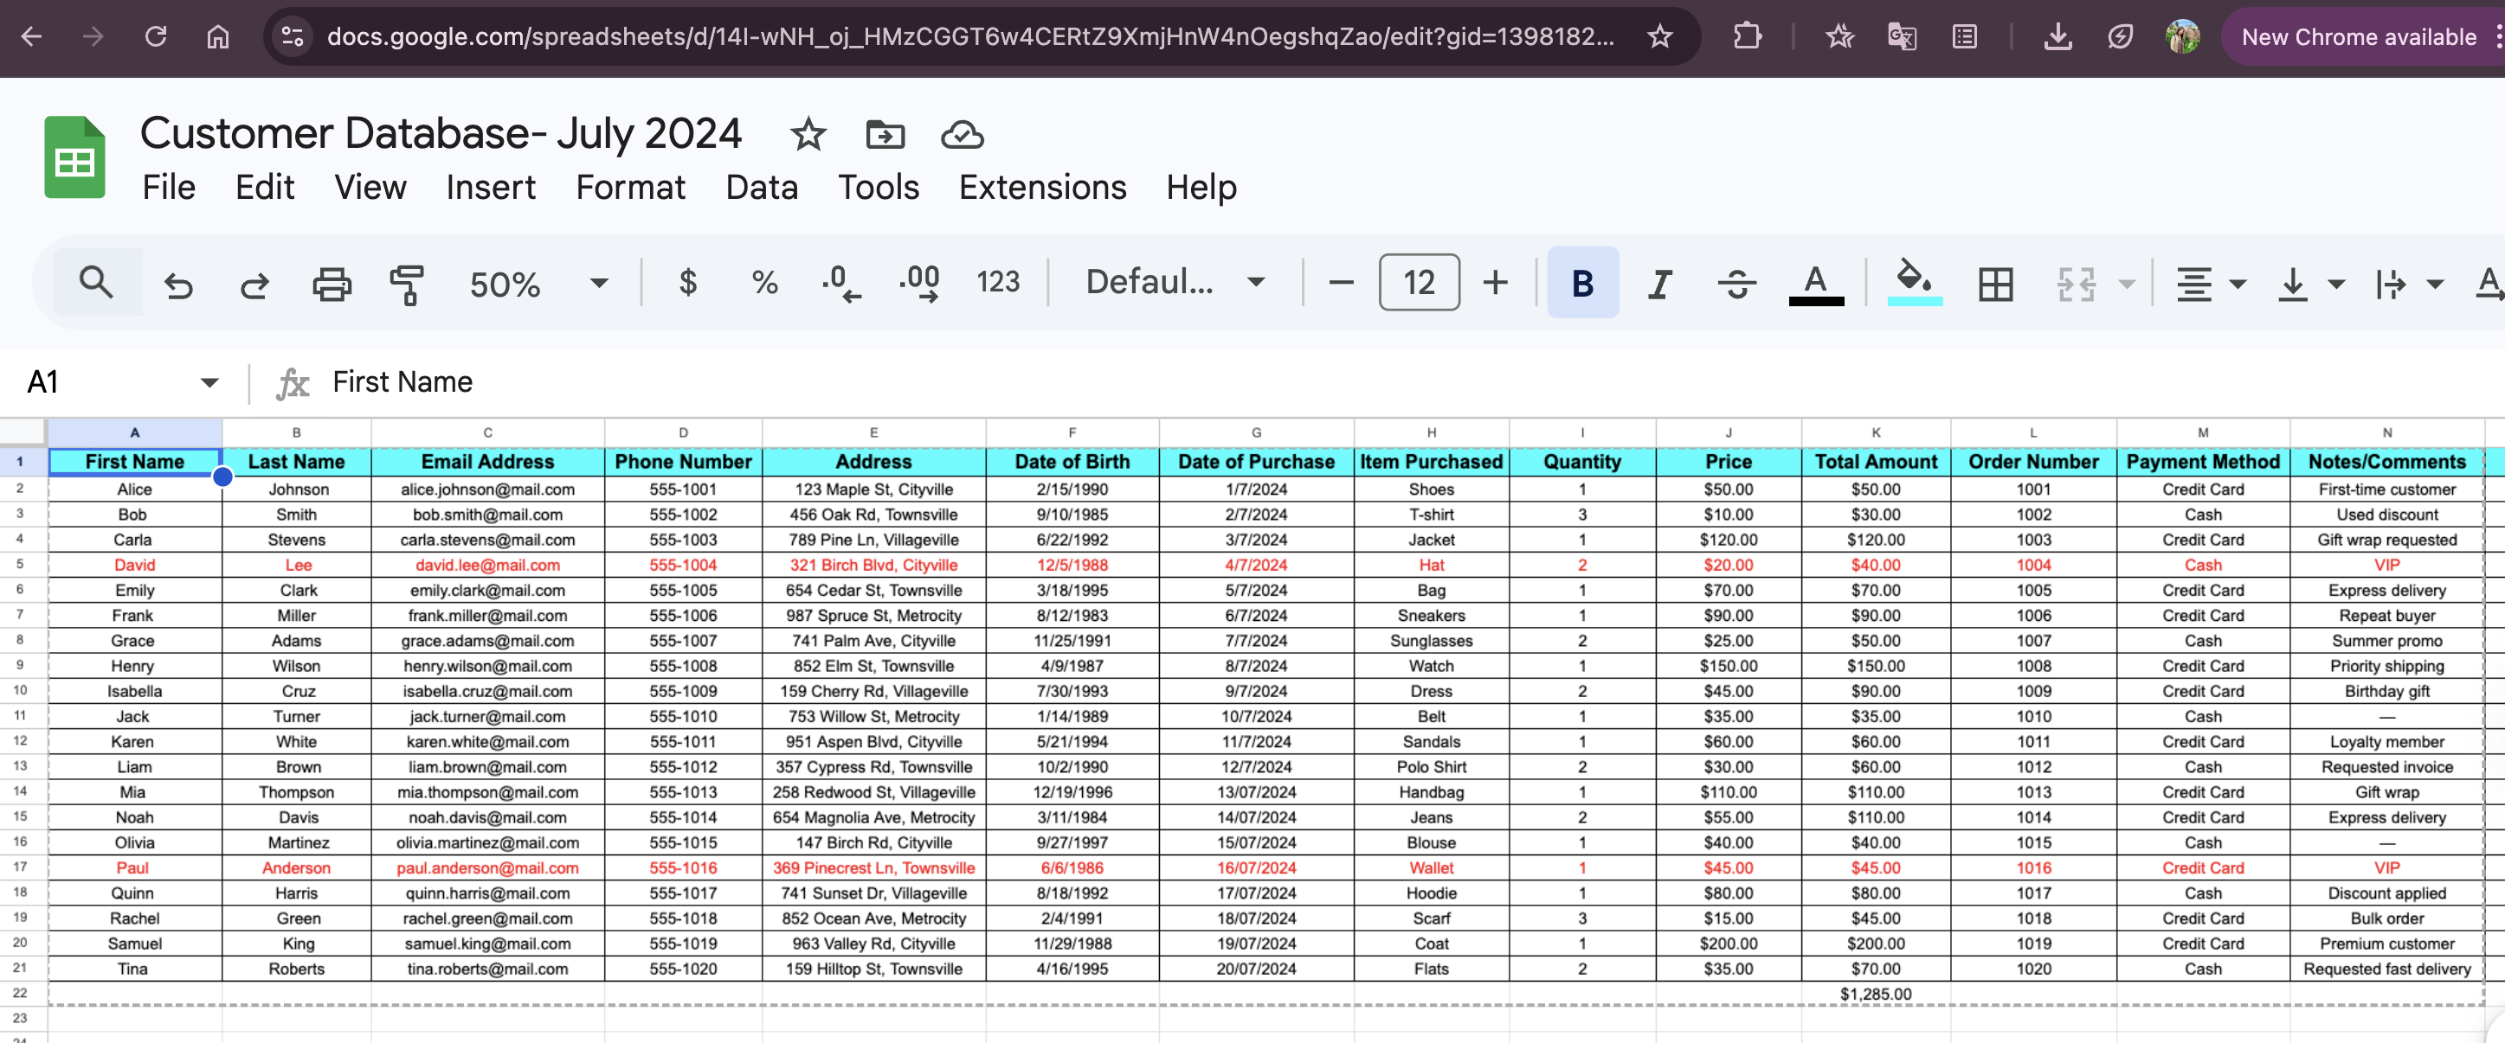
Task: Open the fill color paint bucket
Action: pyautogui.click(x=1913, y=282)
